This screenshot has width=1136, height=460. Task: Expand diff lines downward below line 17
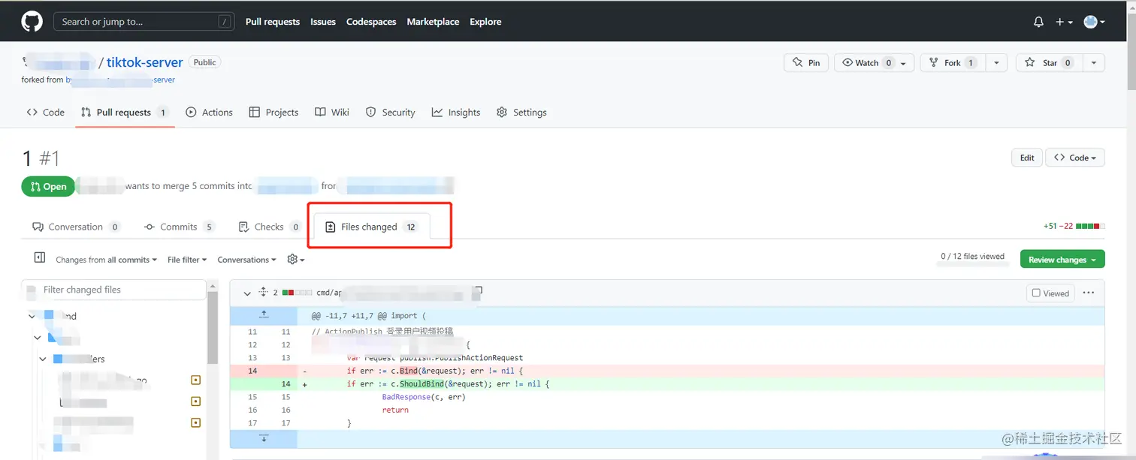pyautogui.click(x=264, y=438)
